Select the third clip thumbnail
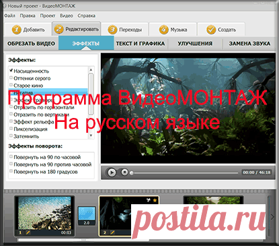Image resolution: width=279 pixels, height=246 pixels. click(x=213, y=200)
